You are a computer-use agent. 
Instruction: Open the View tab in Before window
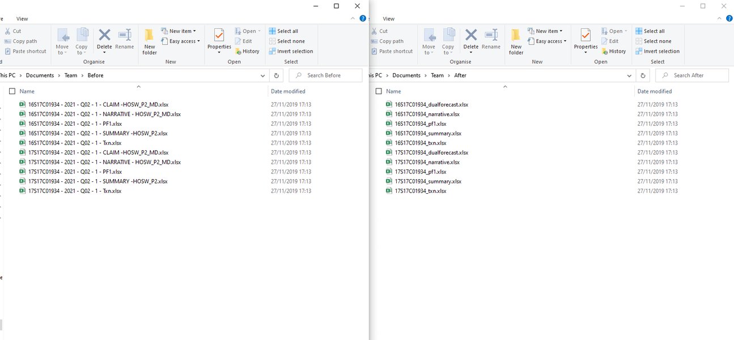(23, 19)
